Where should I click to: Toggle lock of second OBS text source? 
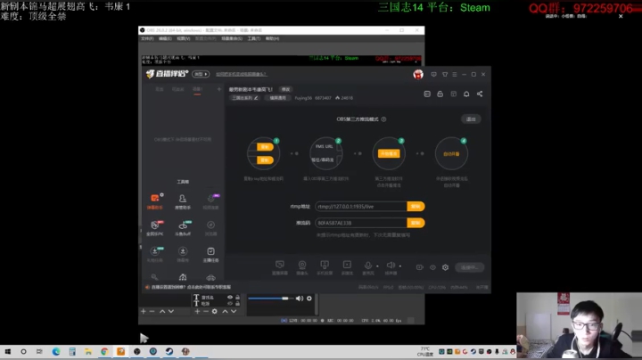tap(237, 304)
